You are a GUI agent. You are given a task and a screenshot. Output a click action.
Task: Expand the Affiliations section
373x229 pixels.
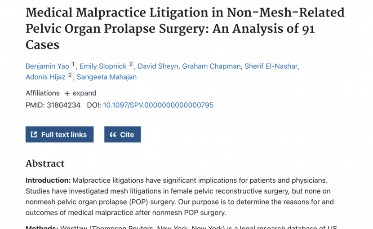click(80, 93)
